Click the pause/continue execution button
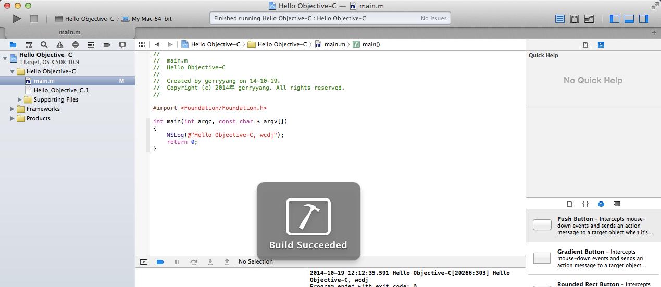 pos(177,262)
